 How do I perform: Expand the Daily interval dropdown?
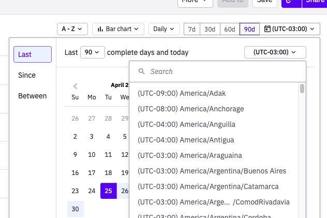[x=164, y=29]
